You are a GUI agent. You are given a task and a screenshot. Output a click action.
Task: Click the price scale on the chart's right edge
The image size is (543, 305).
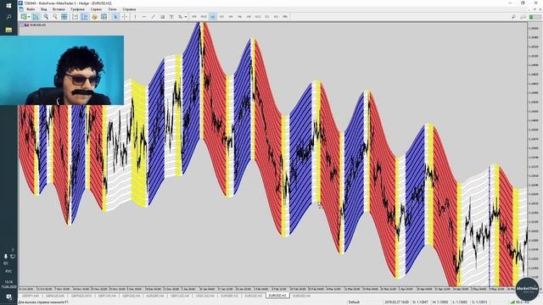click(535, 154)
